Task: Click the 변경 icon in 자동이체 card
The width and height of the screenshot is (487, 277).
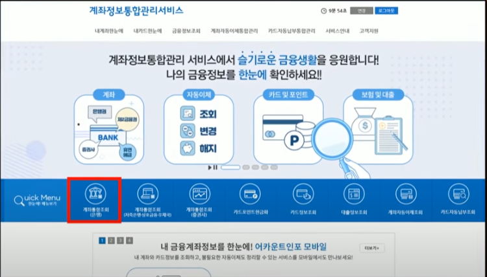Action: (x=188, y=131)
